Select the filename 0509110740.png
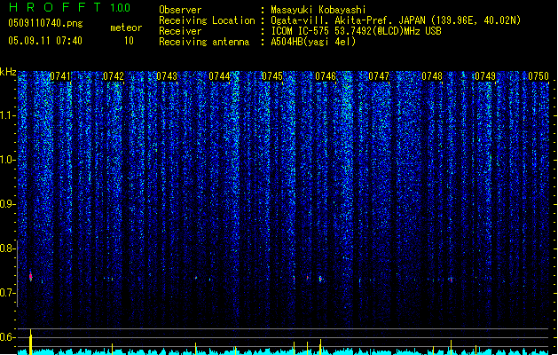Image resolution: width=558 pixels, height=355 pixels. (45, 23)
